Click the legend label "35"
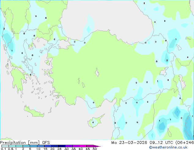 pyautogui.click(x=73, y=149)
